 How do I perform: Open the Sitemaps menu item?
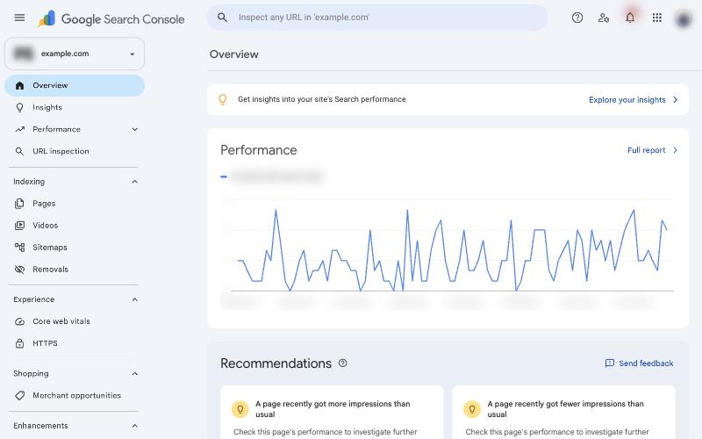tap(75, 248)
